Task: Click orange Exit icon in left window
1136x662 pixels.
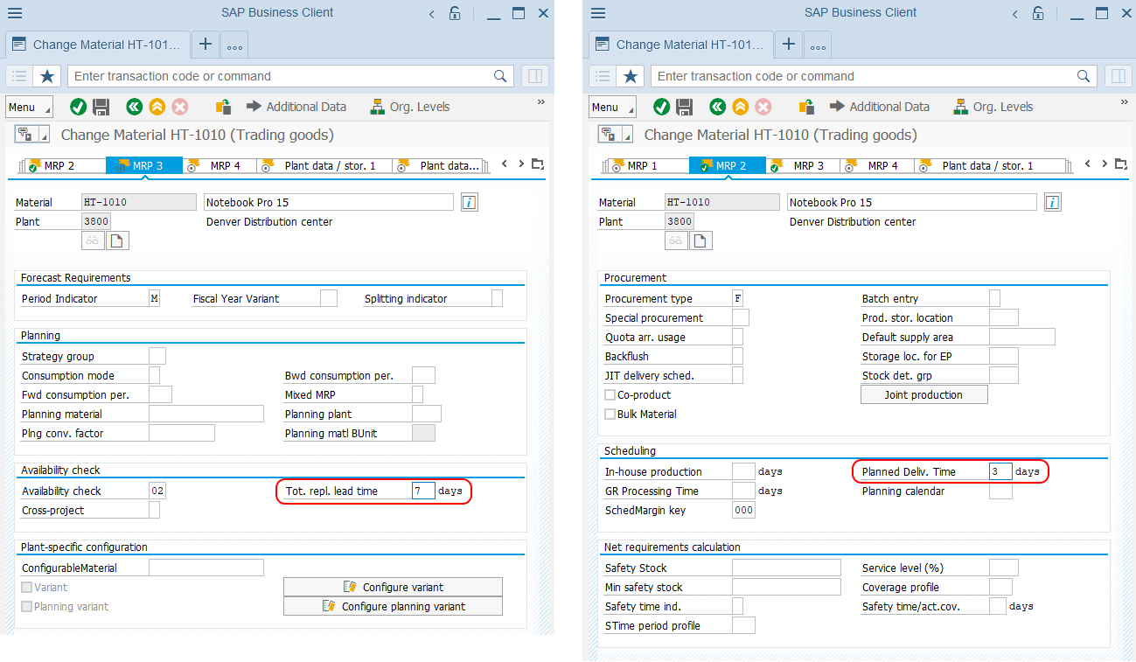Action: (x=157, y=107)
